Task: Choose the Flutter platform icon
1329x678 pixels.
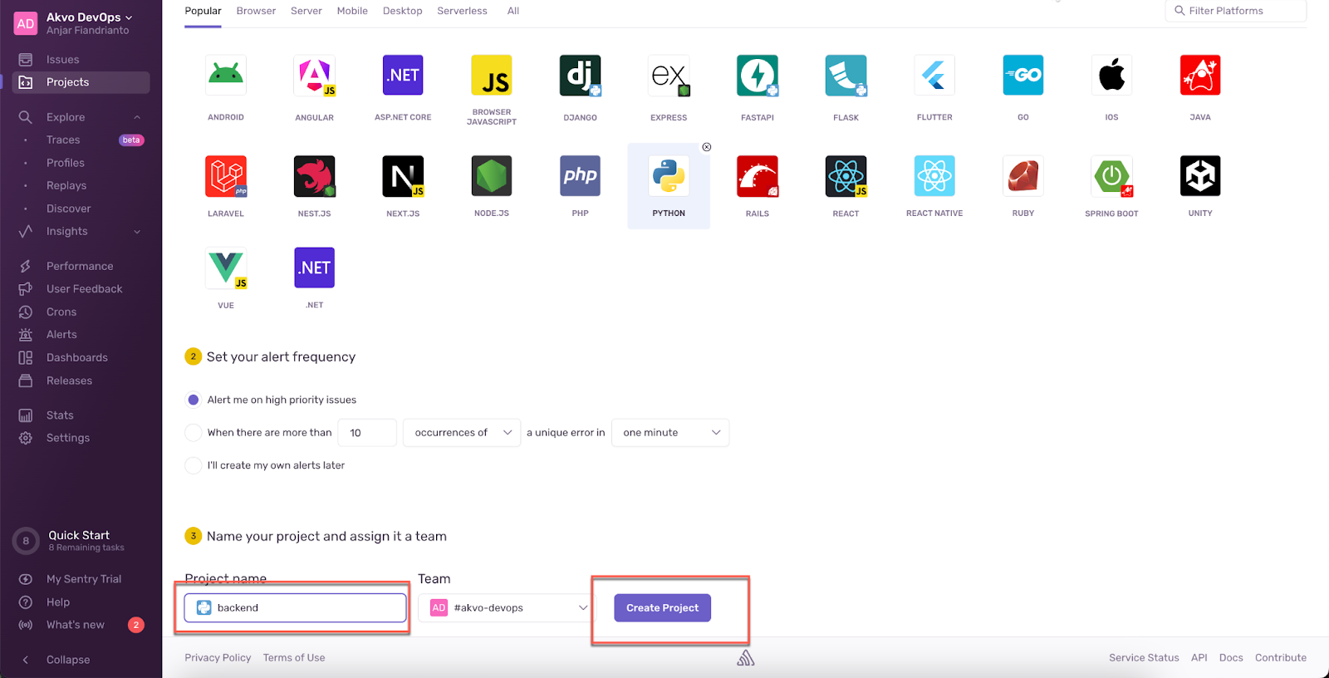Action: (934, 76)
